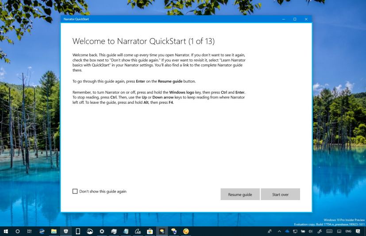Open the volume control in system tray
The image size is (366, 236).
(x=311, y=231)
